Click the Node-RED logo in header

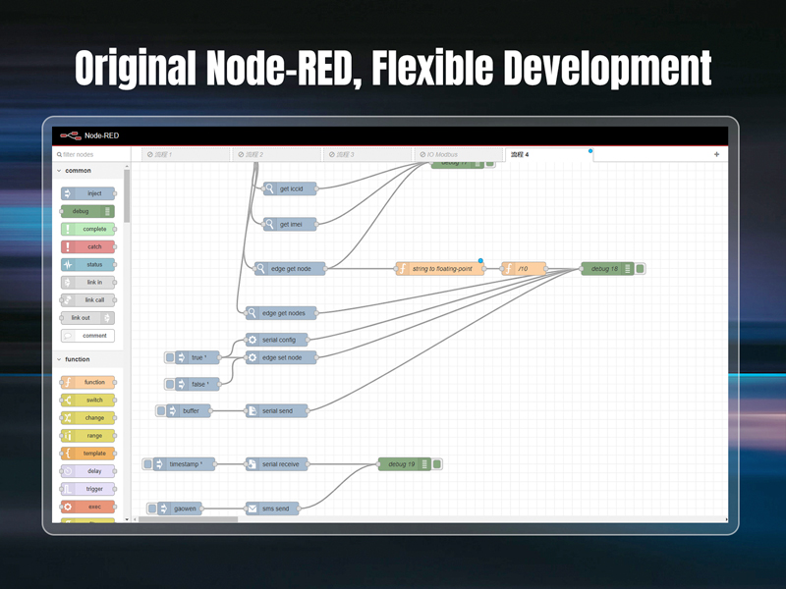pos(89,135)
